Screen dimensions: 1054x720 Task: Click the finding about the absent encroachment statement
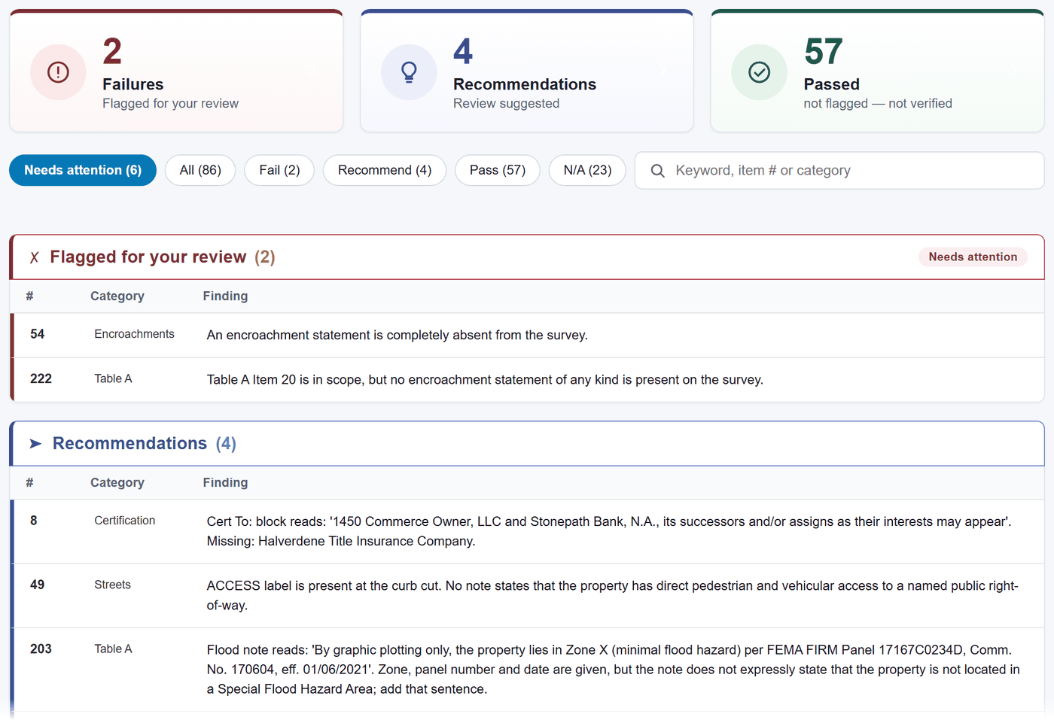tap(398, 336)
